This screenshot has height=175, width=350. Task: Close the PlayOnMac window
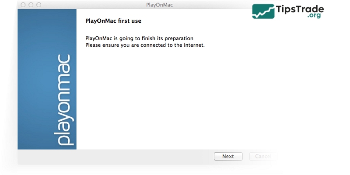pyautogui.click(x=23, y=5)
